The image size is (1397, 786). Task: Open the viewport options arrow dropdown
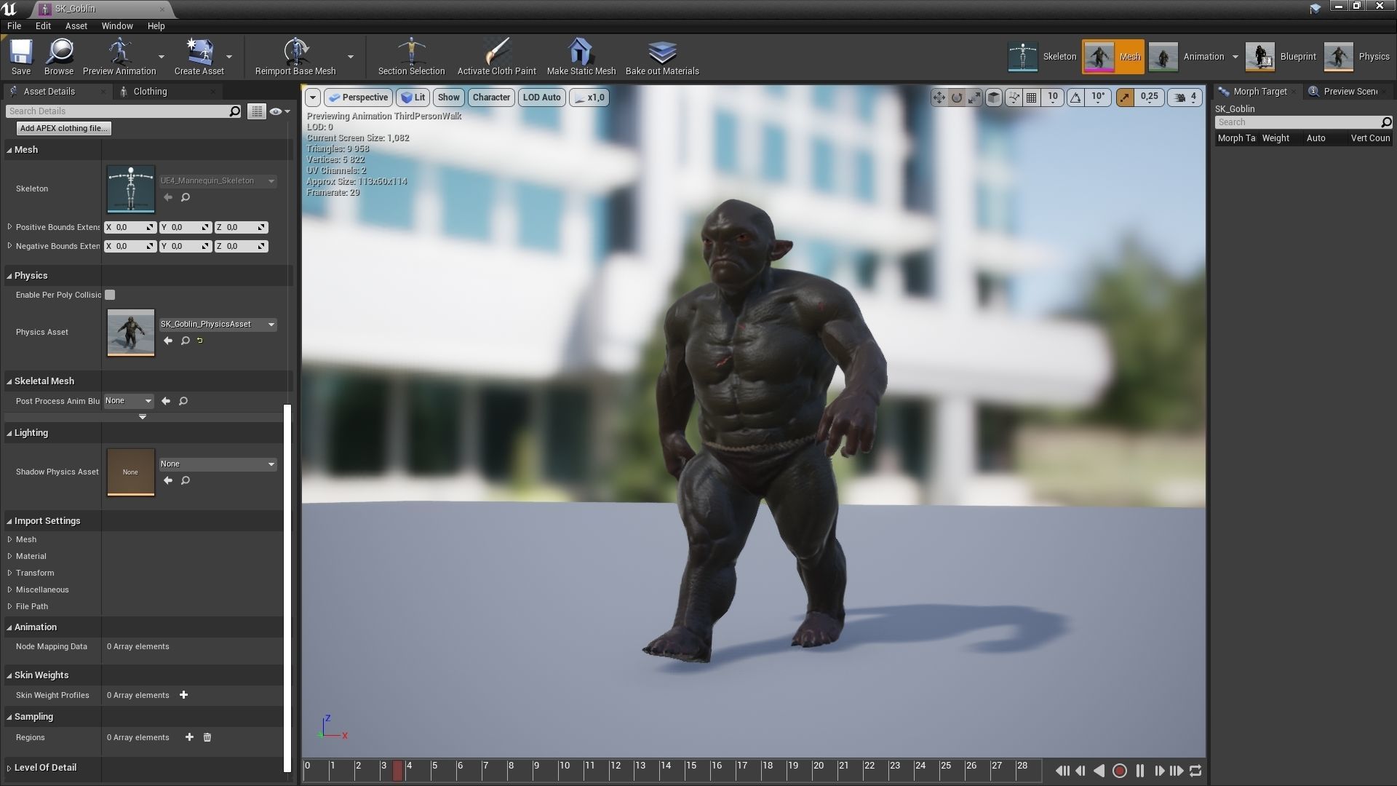pos(313,98)
